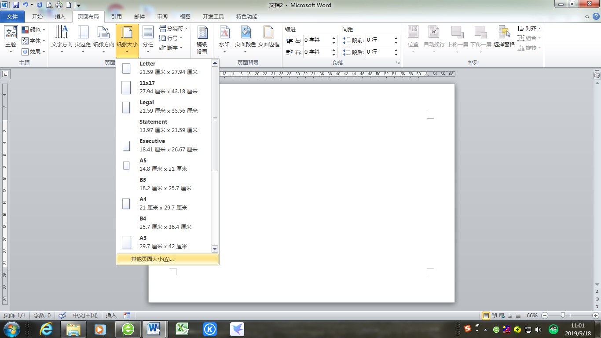Click 其他页面大小 more paper sizes
The height and width of the screenshot is (338, 601).
pyautogui.click(x=152, y=259)
